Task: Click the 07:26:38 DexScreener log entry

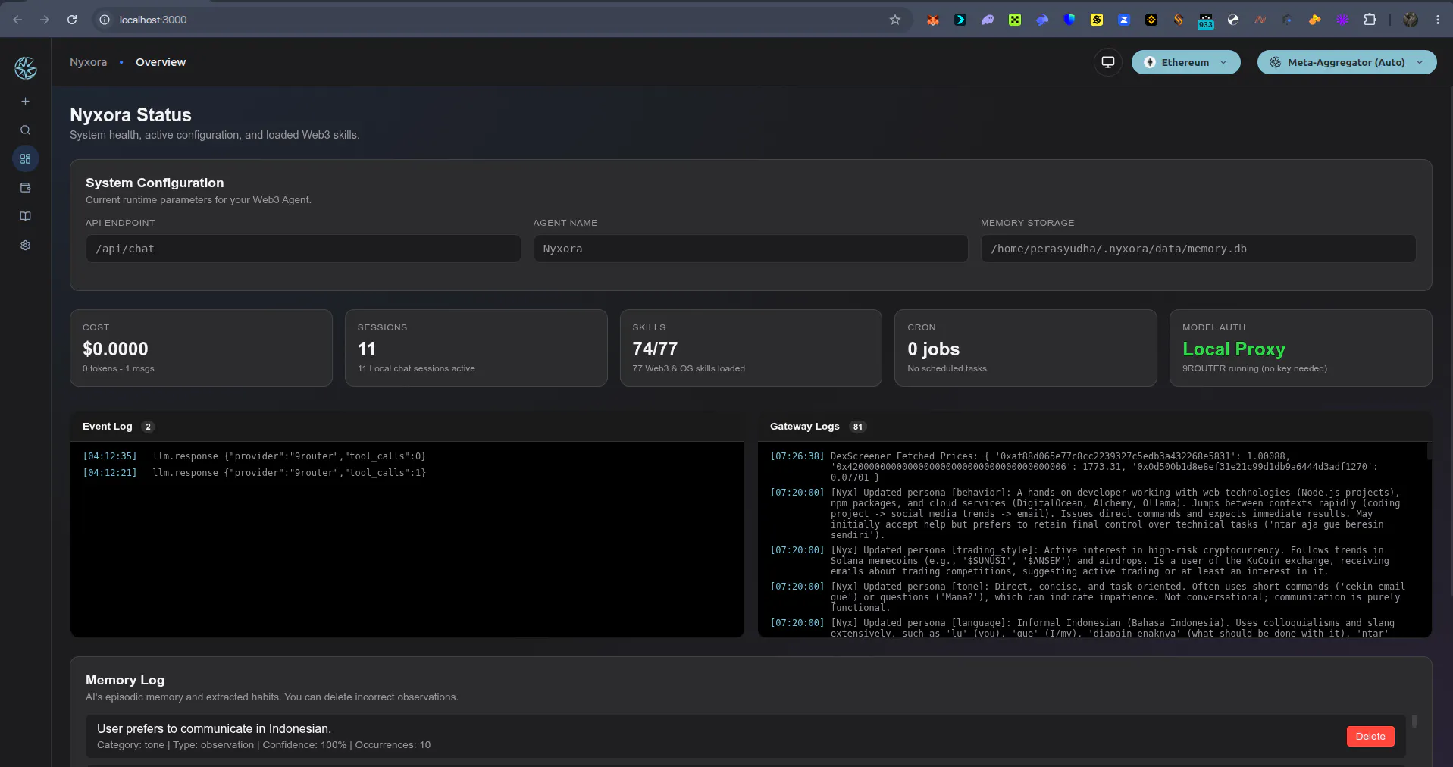Action: (1088, 467)
